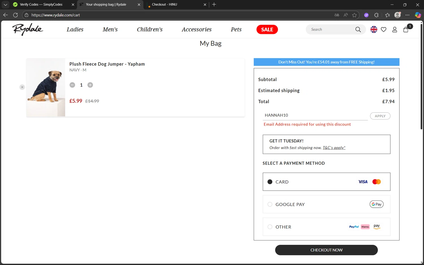This screenshot has width=424, height=265.
Task: Click the translate icon in address bar
Action: point(337,15)
